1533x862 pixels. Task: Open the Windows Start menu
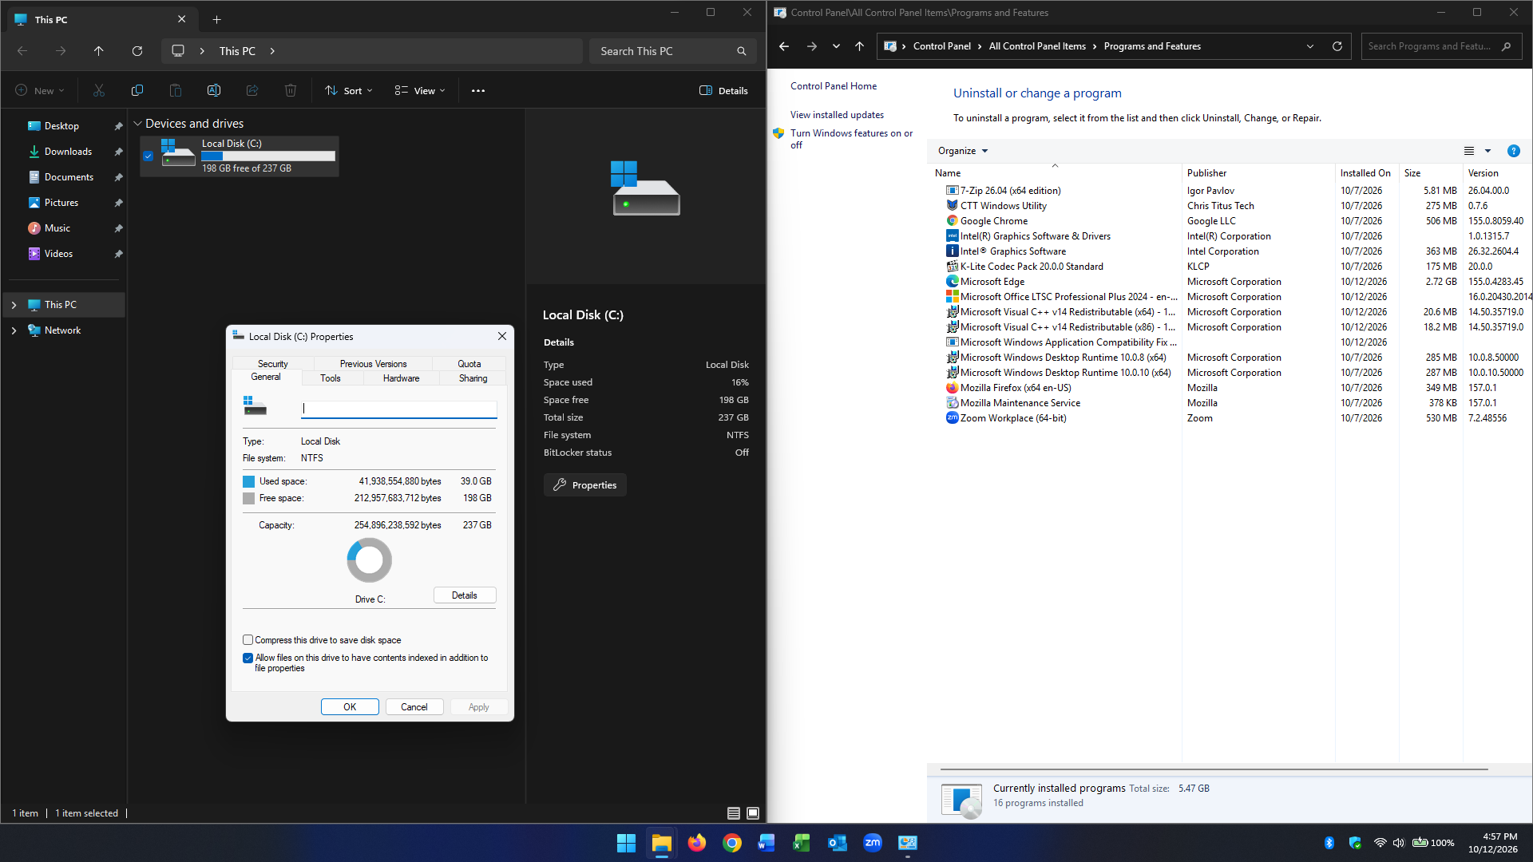coord(627,843)
